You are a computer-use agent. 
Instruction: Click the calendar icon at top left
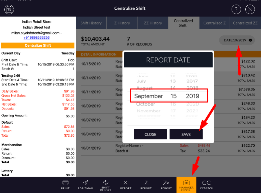[9, 9]
